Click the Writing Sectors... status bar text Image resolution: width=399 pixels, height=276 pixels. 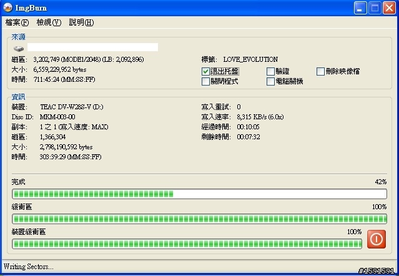tap(29, 267)
